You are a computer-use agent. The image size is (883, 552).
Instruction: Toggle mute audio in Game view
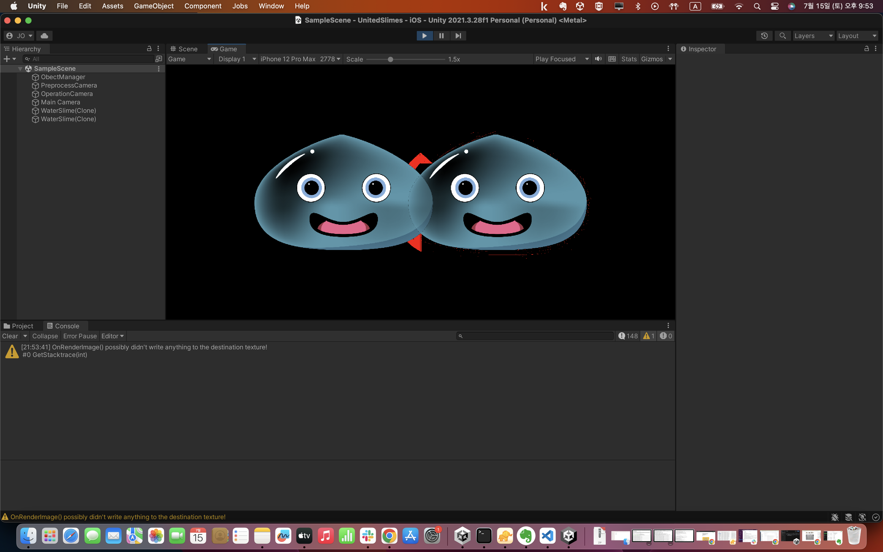(598, 59)
